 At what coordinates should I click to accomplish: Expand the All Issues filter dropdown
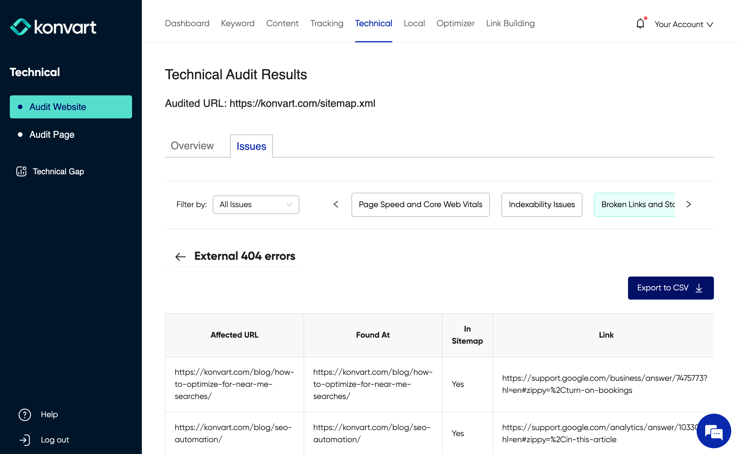(256, 205)
